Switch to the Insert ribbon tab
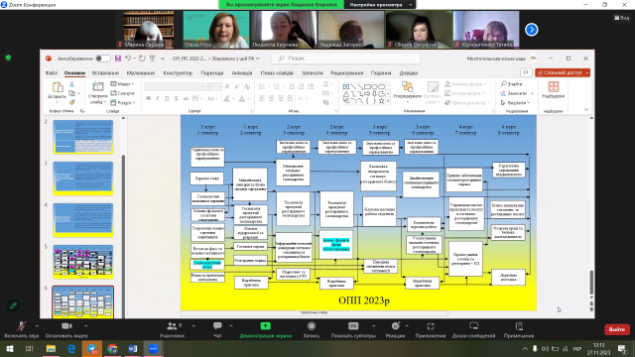This screenshot has height=357, width=635. (x=105, y=72)
